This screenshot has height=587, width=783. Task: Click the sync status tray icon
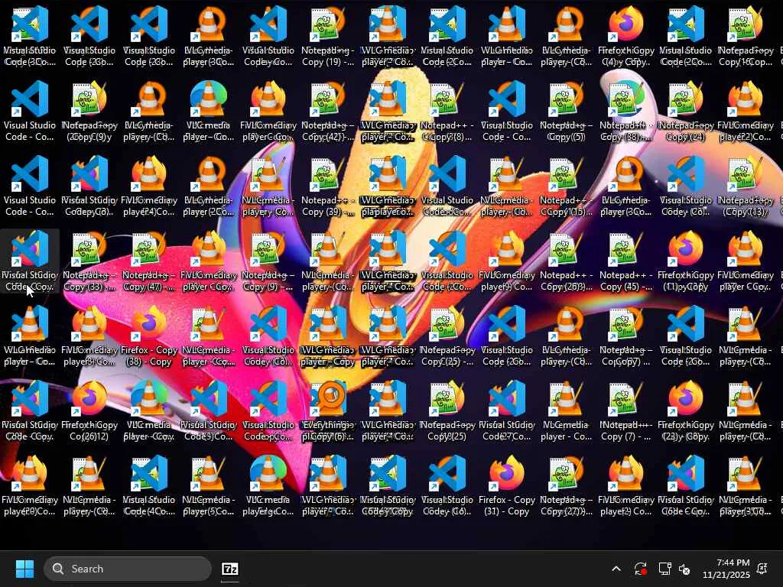click(641, 569)
